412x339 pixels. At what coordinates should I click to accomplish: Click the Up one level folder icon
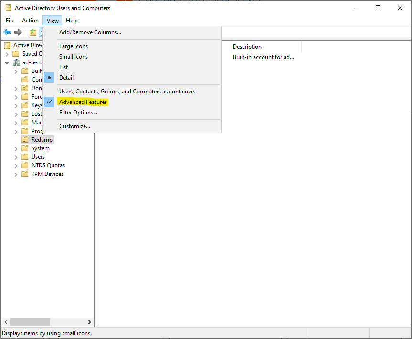click(x=32, y=32)
